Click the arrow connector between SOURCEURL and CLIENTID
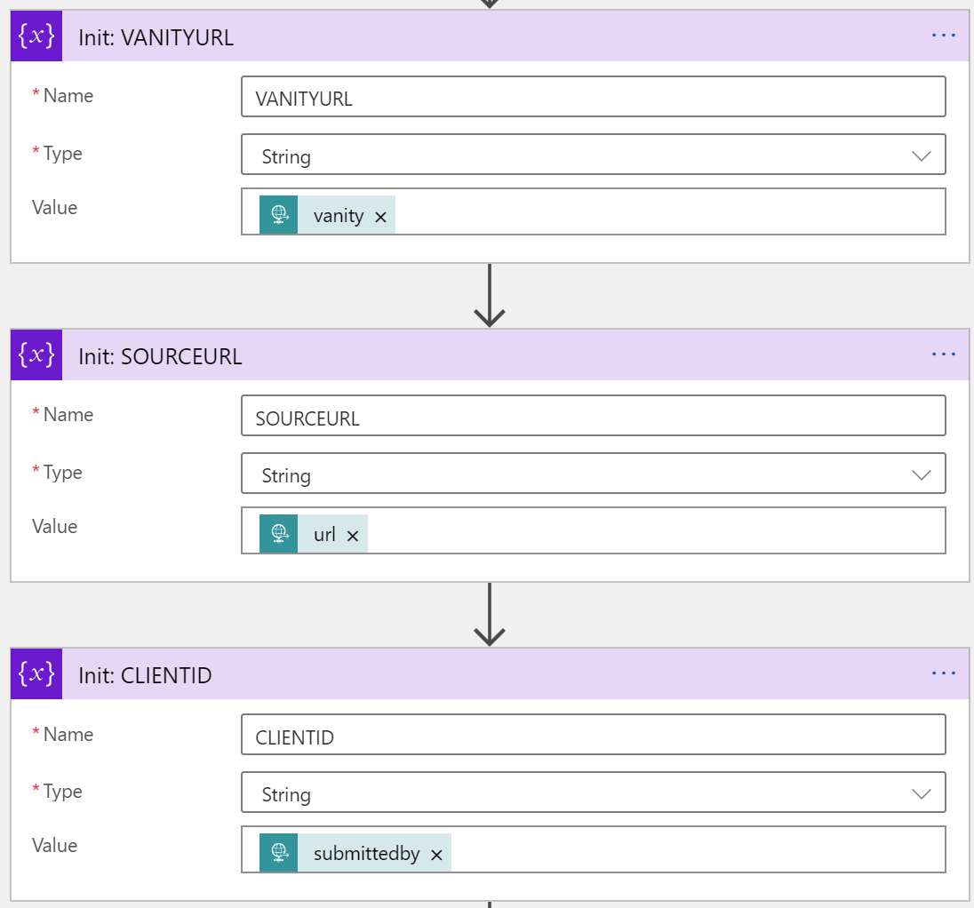974x908 pixels. point(489,613)
